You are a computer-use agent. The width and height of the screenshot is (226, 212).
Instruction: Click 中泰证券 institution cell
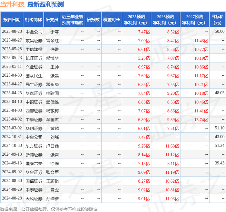(34, 190)
